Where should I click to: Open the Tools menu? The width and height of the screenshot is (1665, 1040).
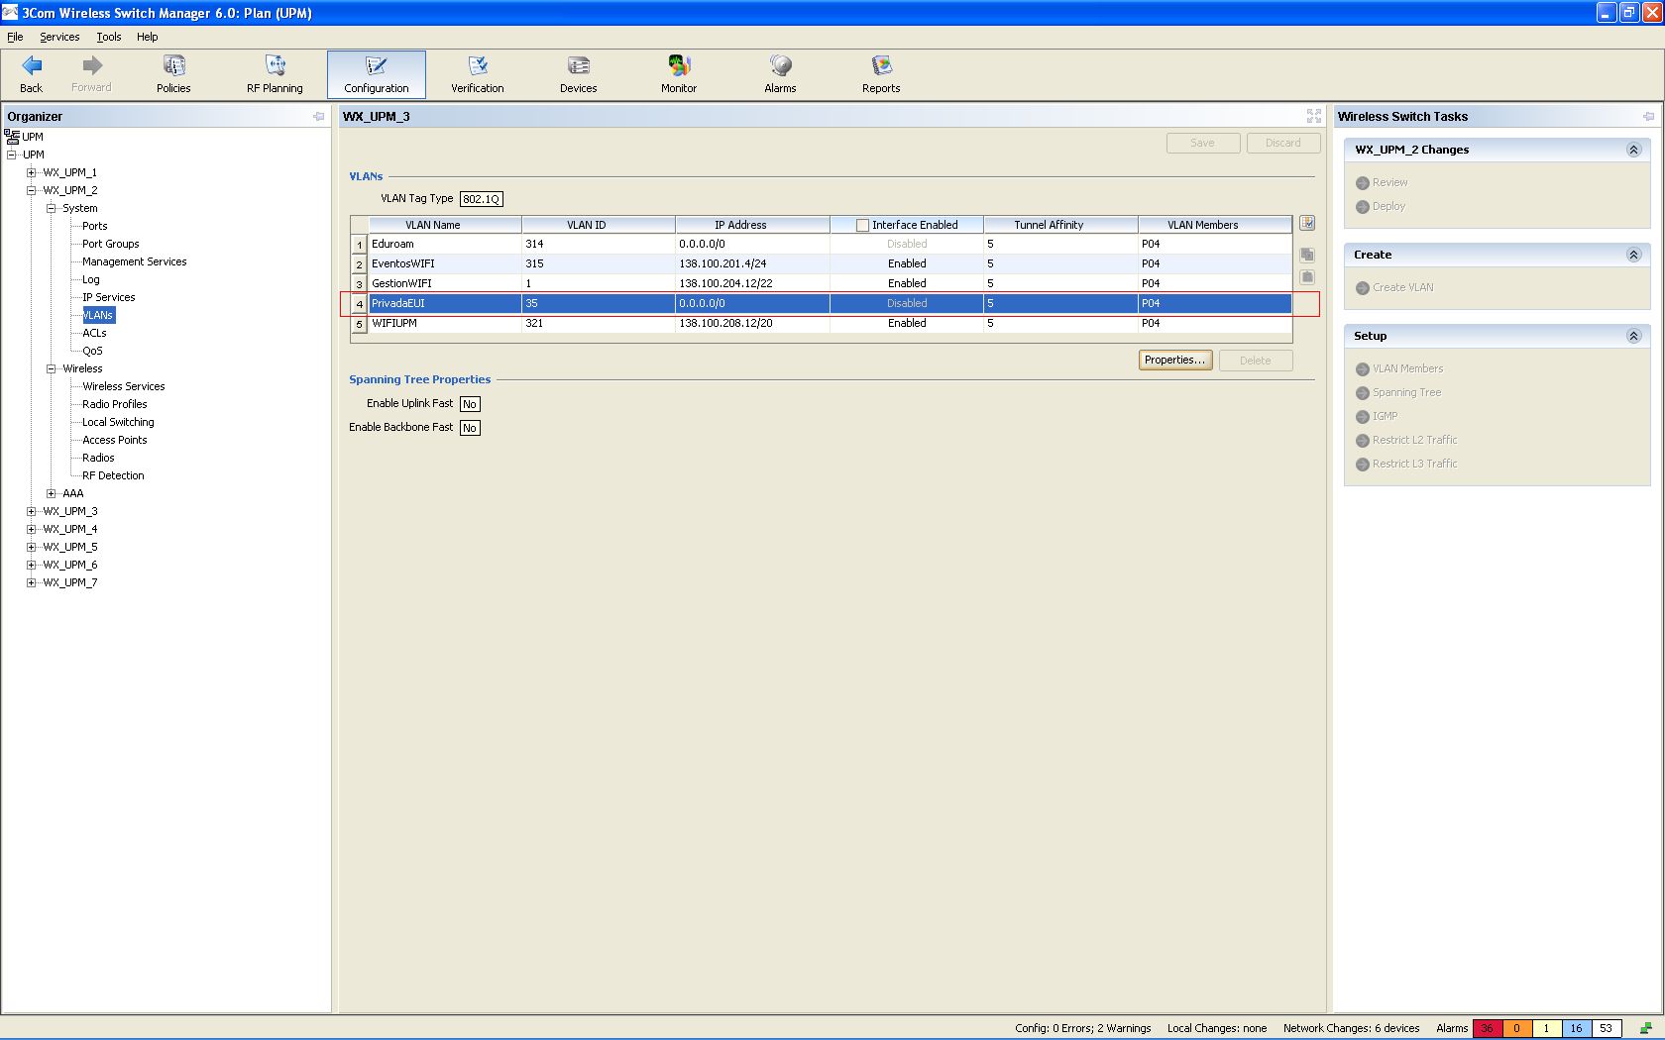click(x=109, y=37)
